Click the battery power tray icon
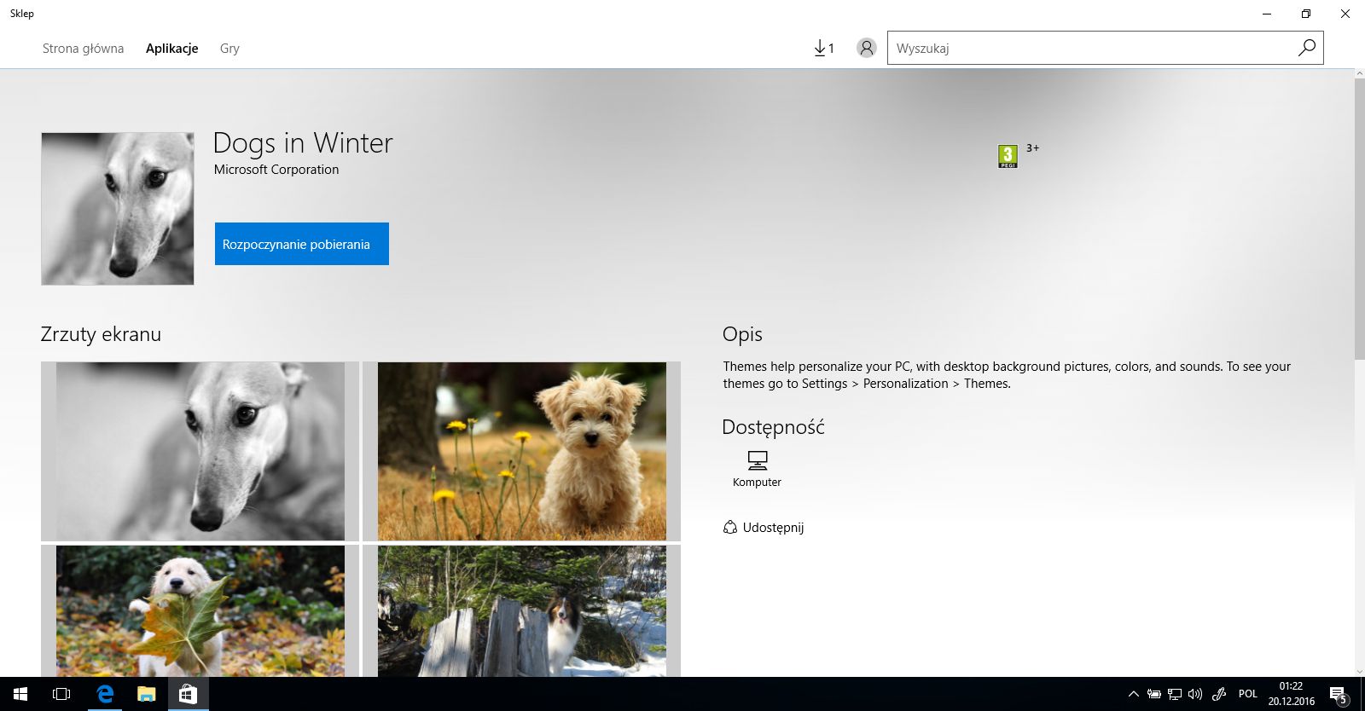The image size is (1365, 711). click(x=1154, y=694)
